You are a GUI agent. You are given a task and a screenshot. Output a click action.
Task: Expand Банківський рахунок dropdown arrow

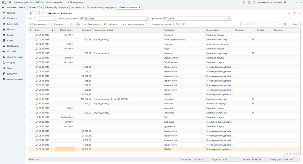pyautogui.click(x=147, y=19)
